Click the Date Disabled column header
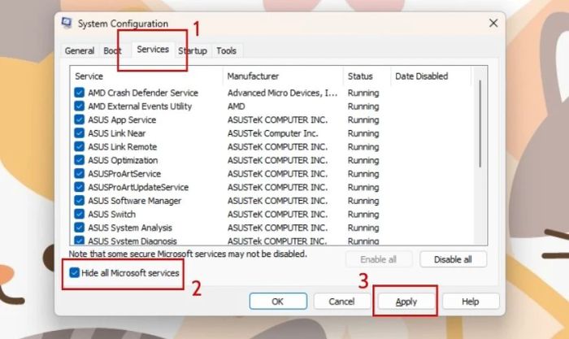This screenshot has height=339, width=569. click(431, 76)
